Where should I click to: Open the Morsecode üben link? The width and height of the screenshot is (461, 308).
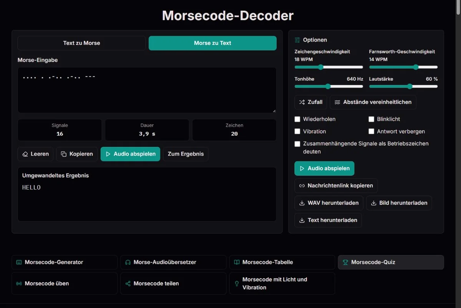pyautogui.click(x=65, y=283)
